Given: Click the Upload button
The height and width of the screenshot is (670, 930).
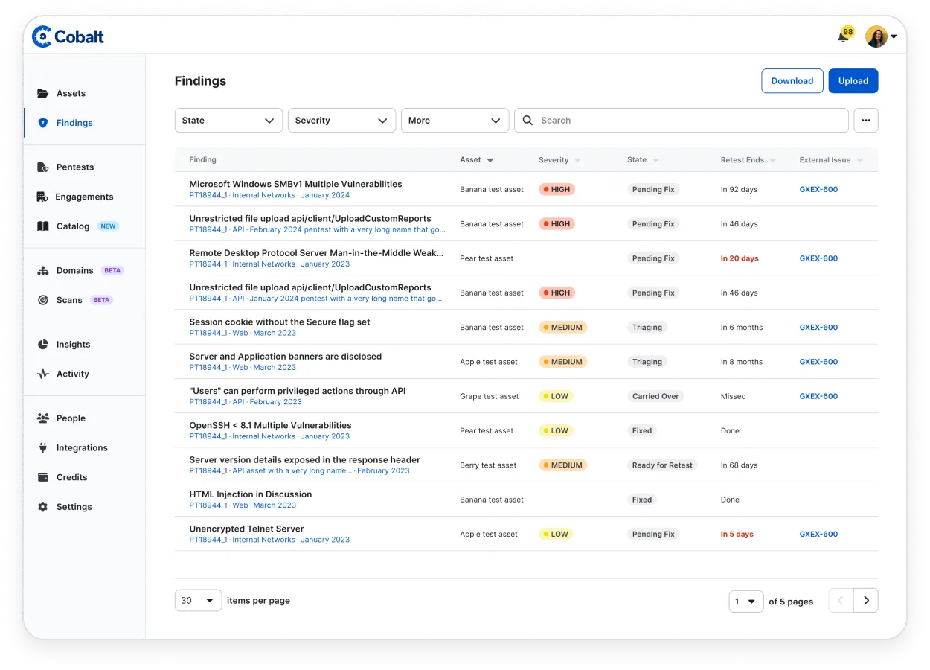Looking at the screenshot, I should coord(853,81).
